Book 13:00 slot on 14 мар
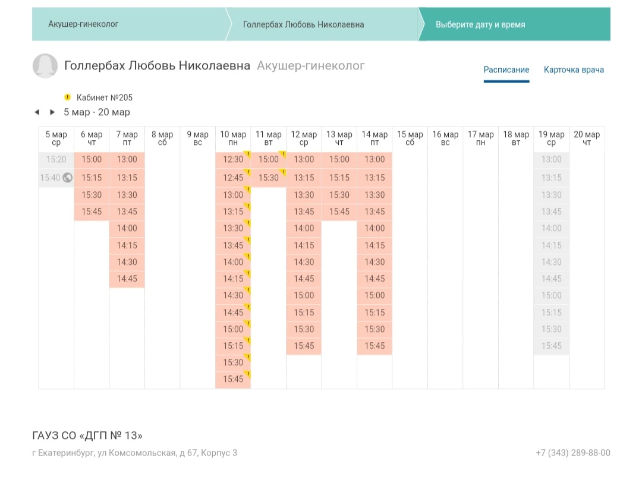This screenshot has height=480, width=642. click(374, 160)
